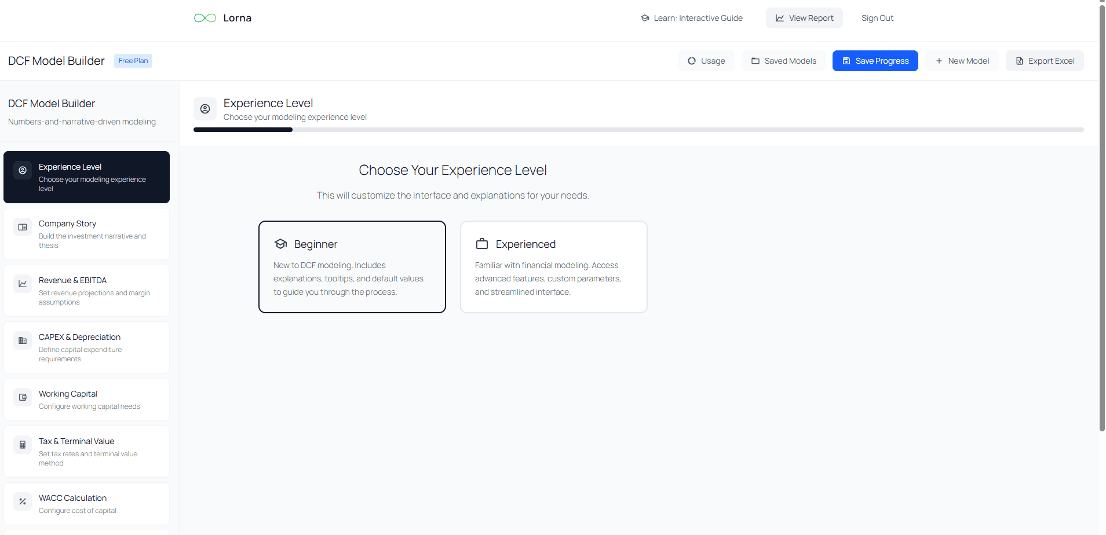Click 'Numbers-and-narrative-driven modeling' subtitle text

(x=82, y=122)
